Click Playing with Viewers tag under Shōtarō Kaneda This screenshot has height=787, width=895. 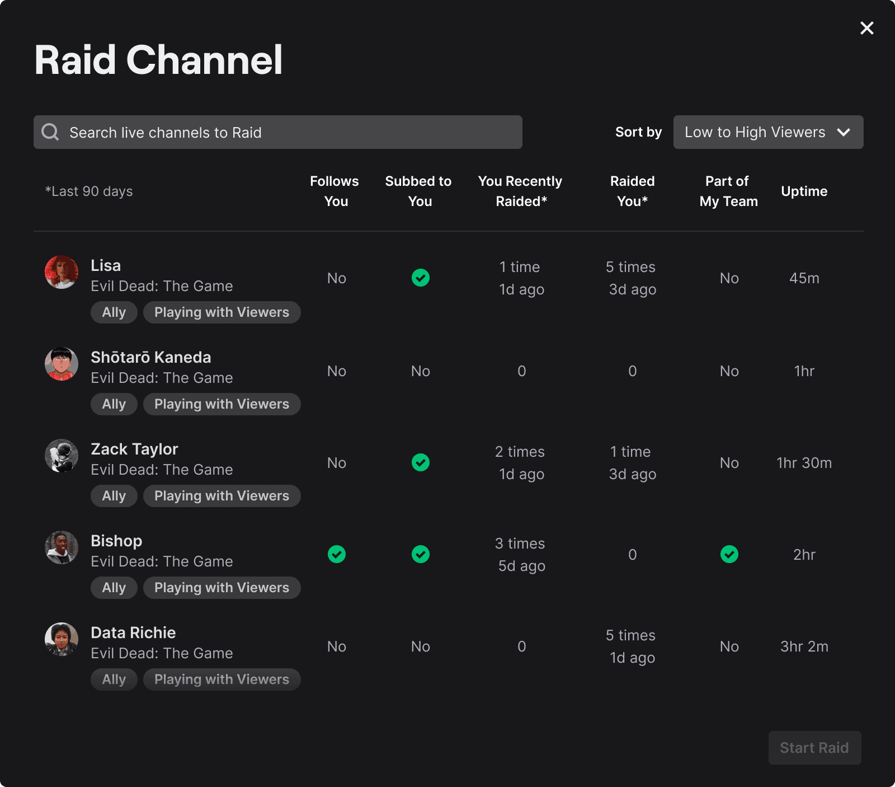222,404
